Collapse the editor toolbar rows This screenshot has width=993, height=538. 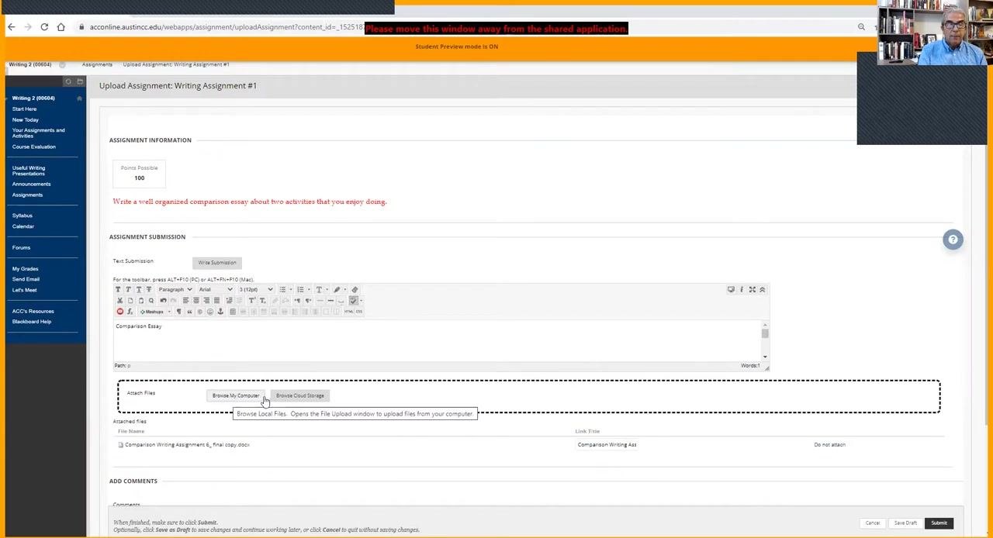tap(762, 289)
